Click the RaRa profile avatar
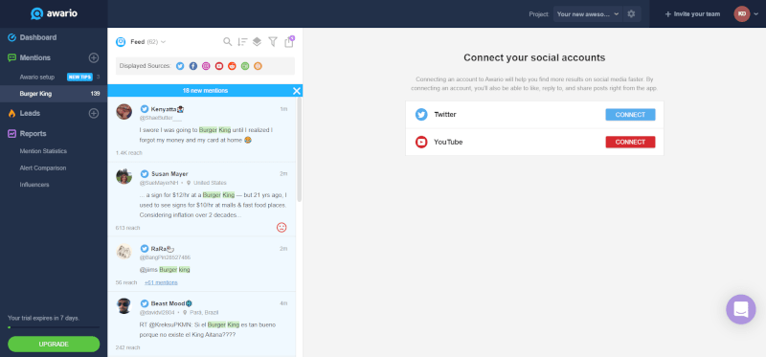 pyautogui.click(x=124, y=251)
